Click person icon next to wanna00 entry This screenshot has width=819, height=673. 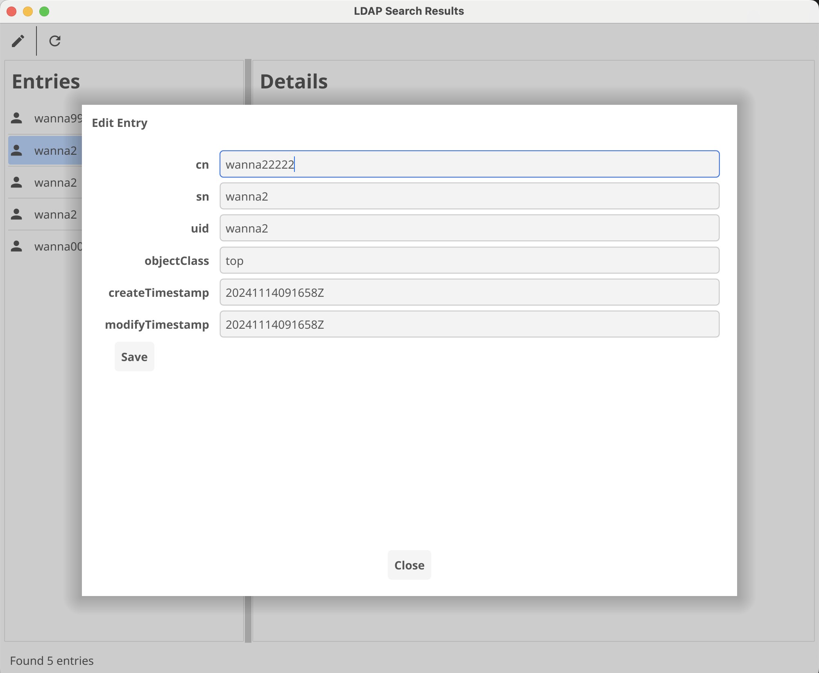[16, 246]
